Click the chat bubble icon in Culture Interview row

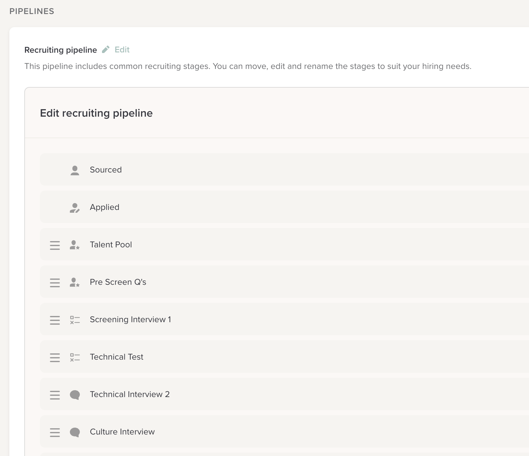[75, 432]
